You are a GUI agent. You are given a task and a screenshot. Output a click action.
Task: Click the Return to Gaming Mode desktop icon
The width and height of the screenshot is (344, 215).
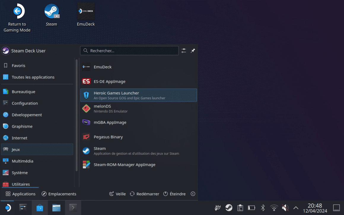pyautogui.click(x=17, y=18)
